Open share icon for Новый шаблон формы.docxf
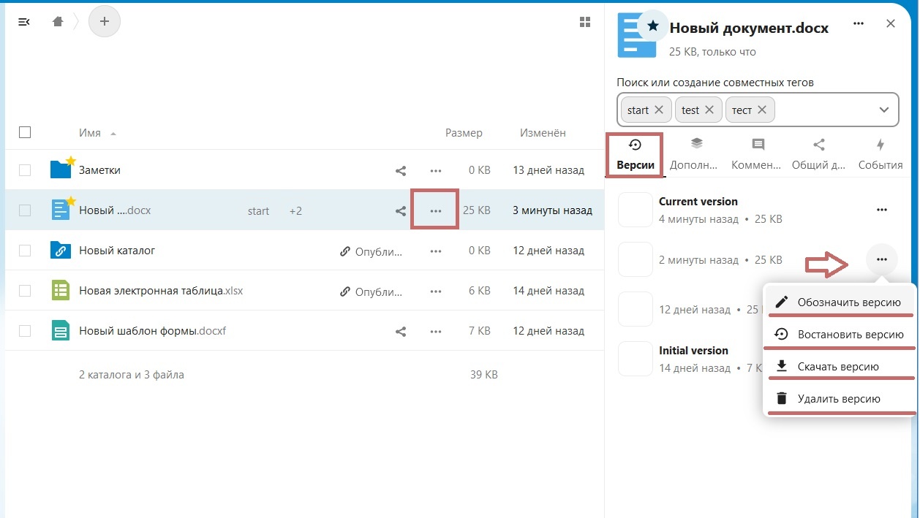920x518 pixels. 401,331
